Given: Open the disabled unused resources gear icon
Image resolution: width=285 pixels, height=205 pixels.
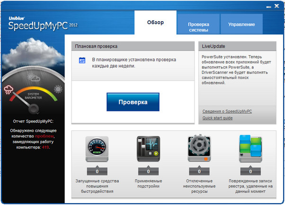Looking at the screenshot, I should coord(201,149).
